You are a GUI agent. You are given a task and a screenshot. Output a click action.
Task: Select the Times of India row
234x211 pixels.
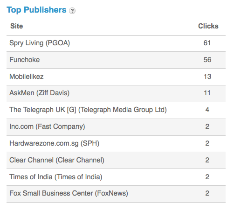(116, 177)
